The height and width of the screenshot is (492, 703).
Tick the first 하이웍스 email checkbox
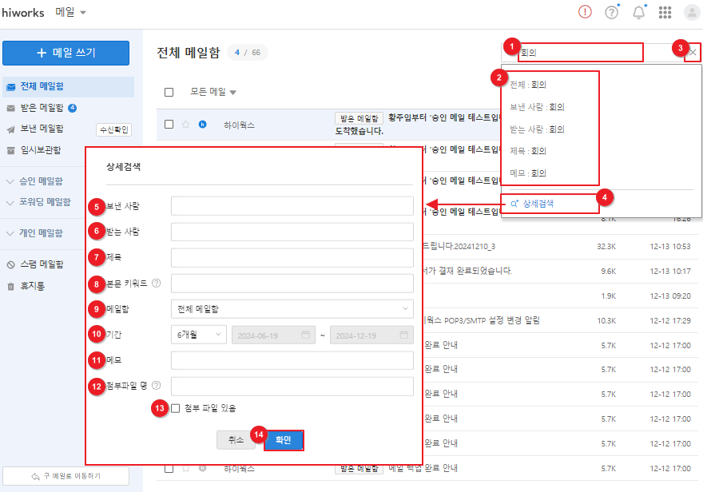pyautogui.click(x=169, y=125)
